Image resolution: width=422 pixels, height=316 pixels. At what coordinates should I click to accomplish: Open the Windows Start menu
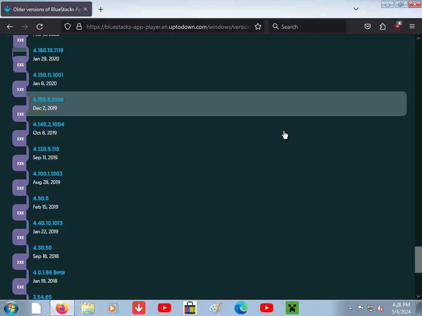(x=11, y=308)
